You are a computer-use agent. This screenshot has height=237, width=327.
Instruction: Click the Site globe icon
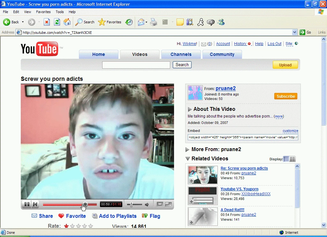pyautogui.click(x=296, y=43)
